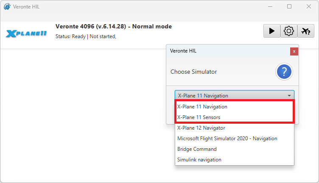This screenshot has width=319, height=183.
Task: Maximize the Veronte HIL window
Action: tap(289, 6)
